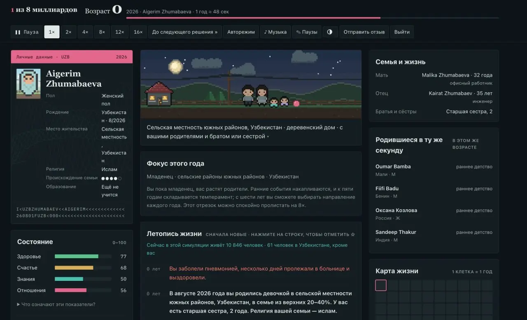Set simulation speed to 2×
The width and height of the screenshot is (527, 320).
coord(69,32)
